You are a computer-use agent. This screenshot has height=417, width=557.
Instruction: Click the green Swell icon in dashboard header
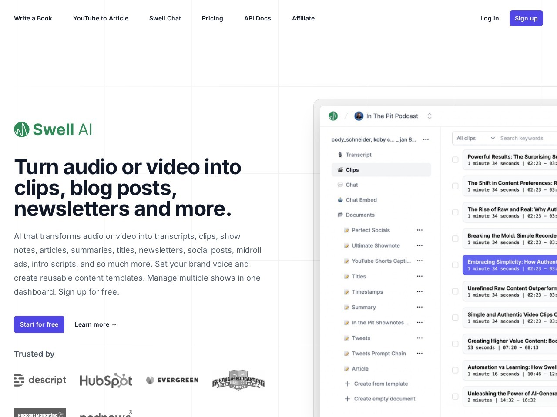333,116
